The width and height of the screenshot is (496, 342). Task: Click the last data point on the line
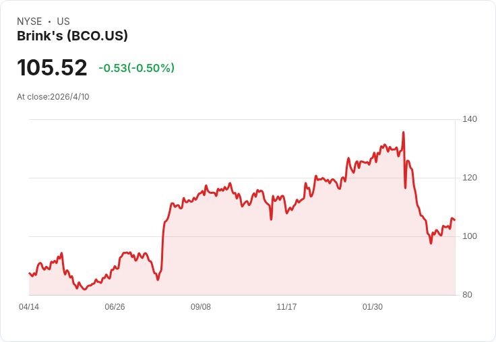click(x=455, y=220)
